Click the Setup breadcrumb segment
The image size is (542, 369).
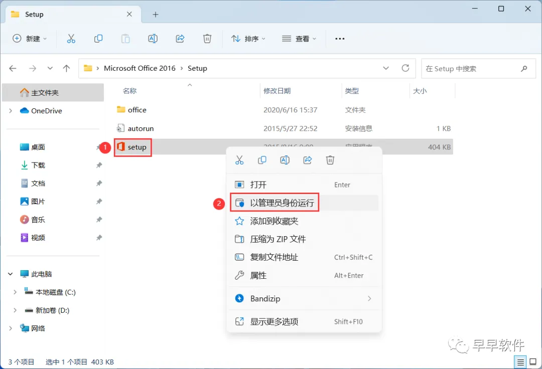(x=197, y=68)
